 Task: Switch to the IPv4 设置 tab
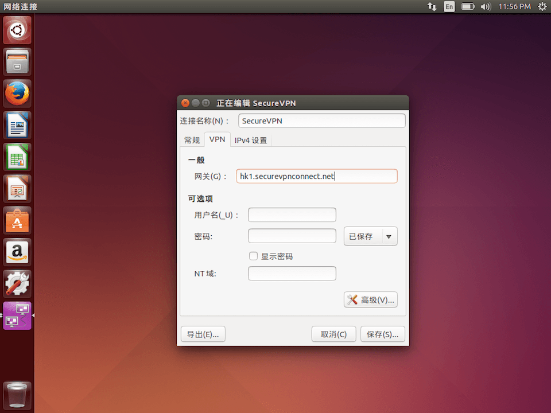click(250, 139)
